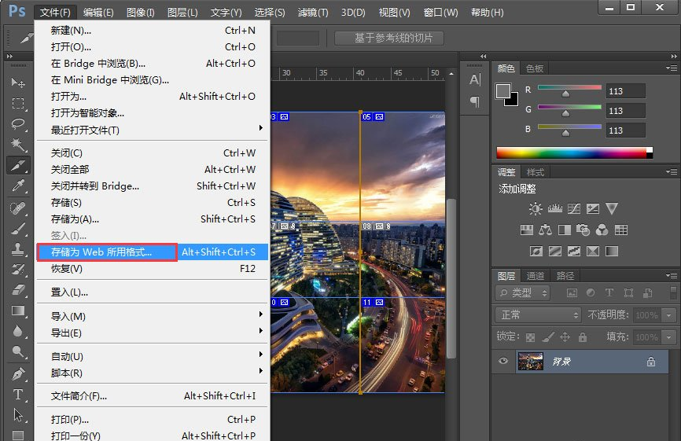Viewport: 681px width, 441px height.
Task: Select the Eyedropper tool
Action: tap(18, 186)
